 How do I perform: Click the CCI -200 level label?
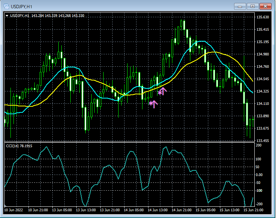(x=259, y=204)
